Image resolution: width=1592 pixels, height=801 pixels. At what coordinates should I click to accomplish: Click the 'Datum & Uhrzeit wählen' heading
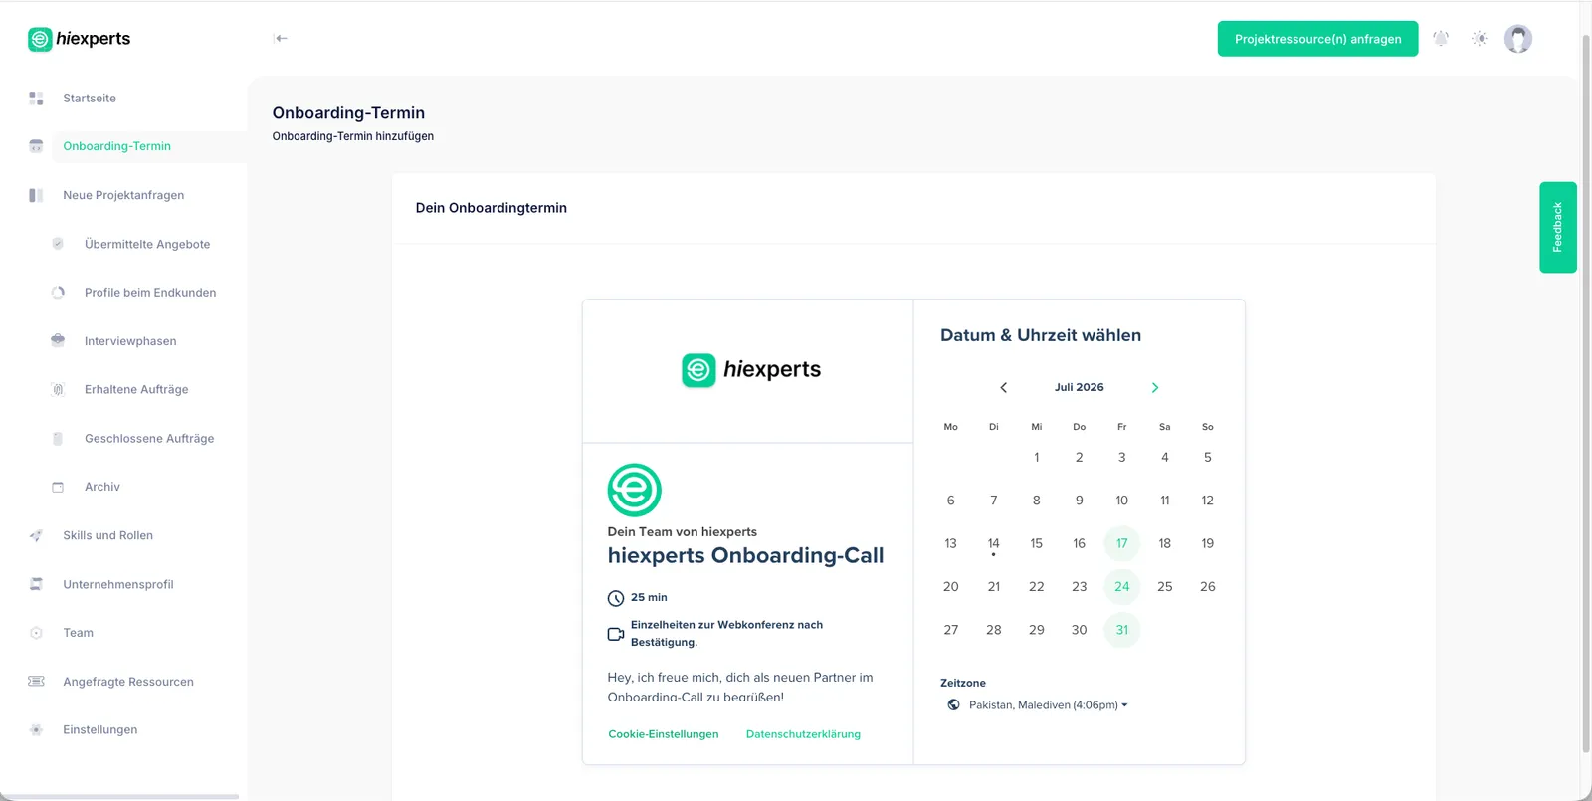pyautogui.click(x=1041, y=335)
